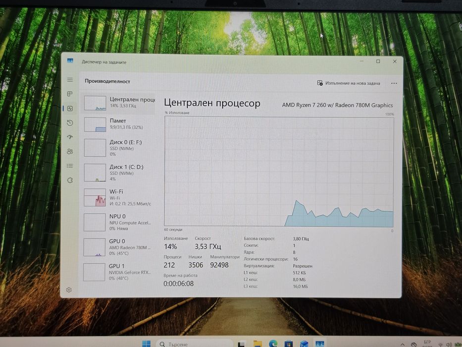Click the speed value '3,53 ГХц'
The image size is (462, 347).
point(207,246)
